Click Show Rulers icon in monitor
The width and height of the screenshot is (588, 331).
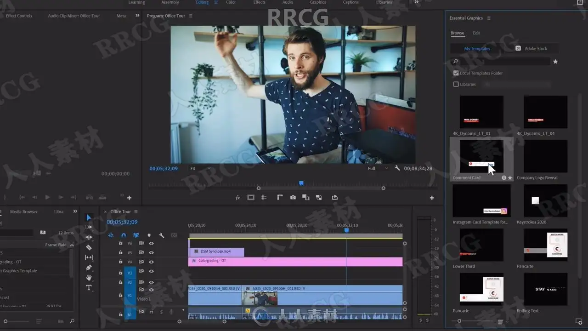[279, 198]
